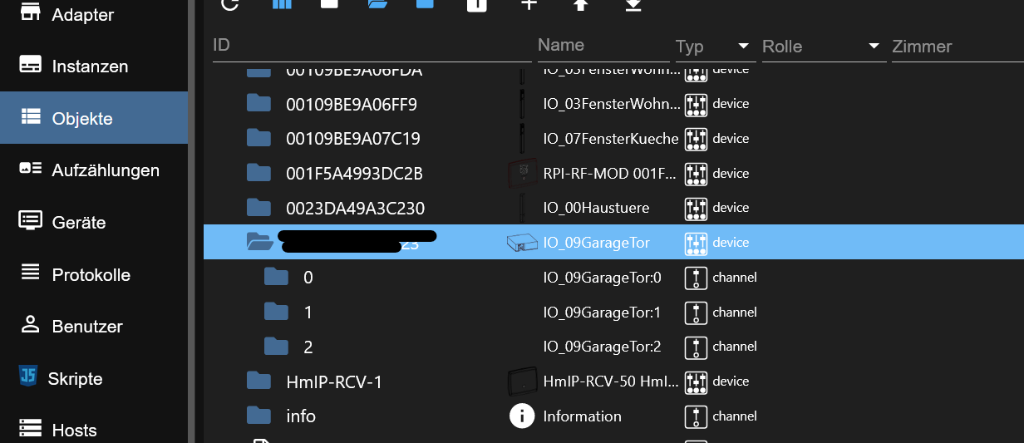This screenshot has width=1024, height=443.
Task: Expand channel folder 1
Action: (276, 312)
